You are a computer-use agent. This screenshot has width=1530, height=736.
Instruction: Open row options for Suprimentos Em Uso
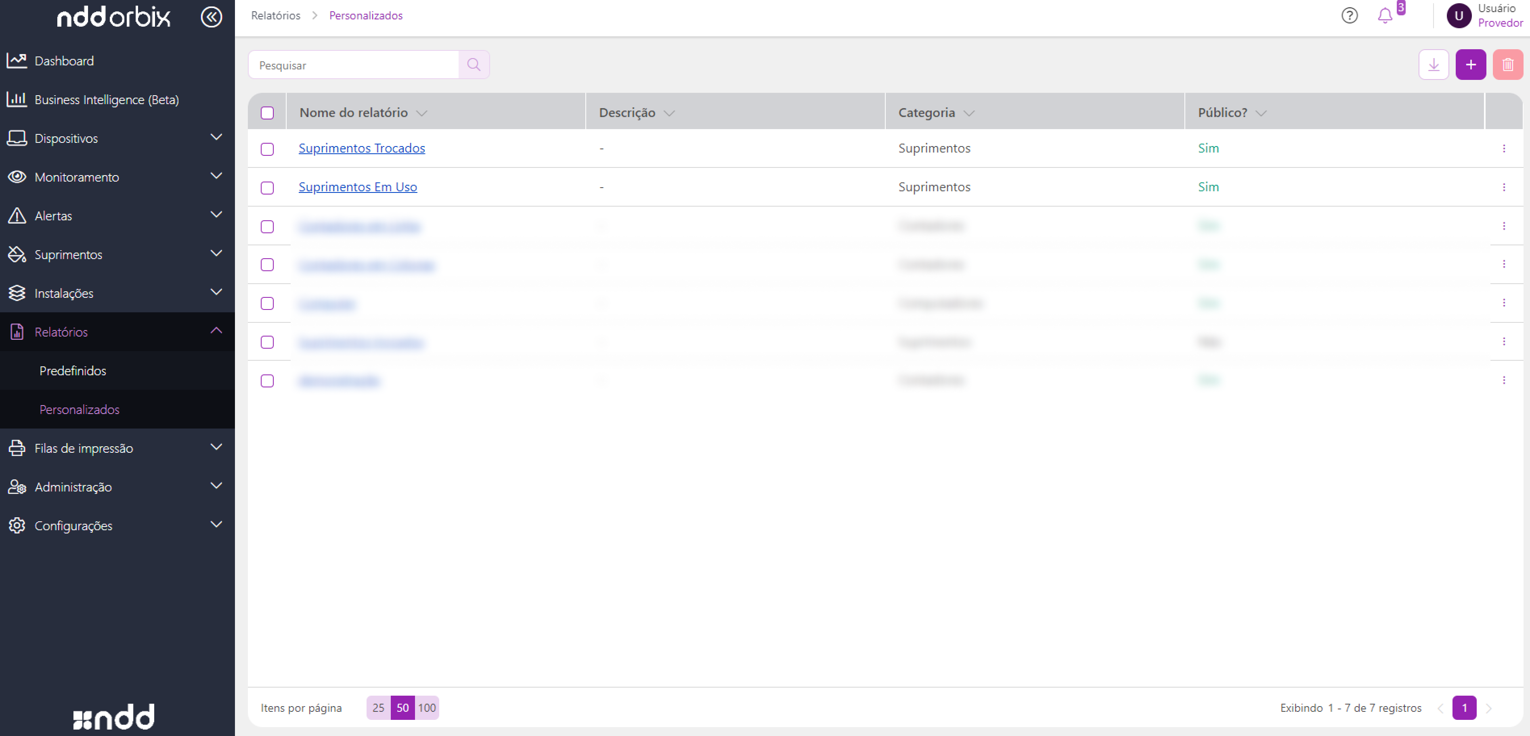pos(1504,187)
